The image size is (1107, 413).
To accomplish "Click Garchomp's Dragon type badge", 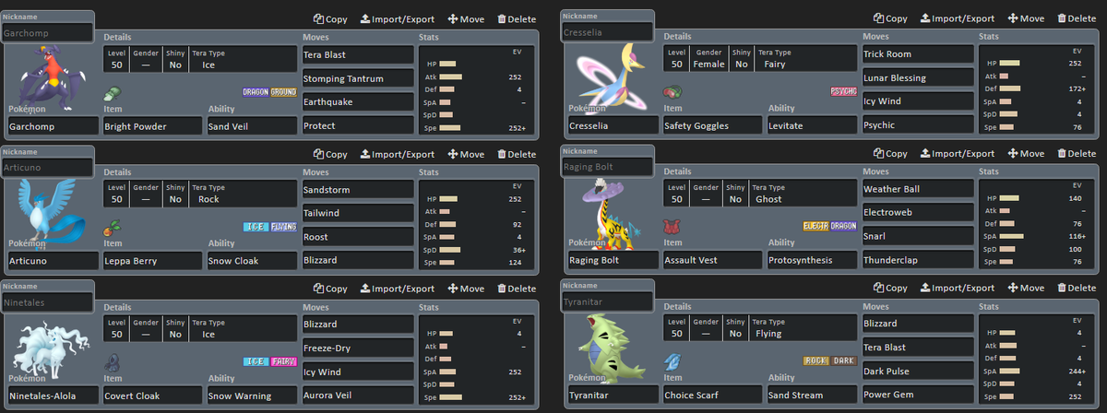I will tap(256, 92).
